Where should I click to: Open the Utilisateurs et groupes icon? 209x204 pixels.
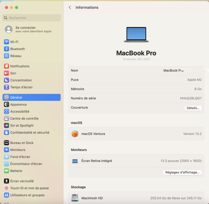click(7, 195)
